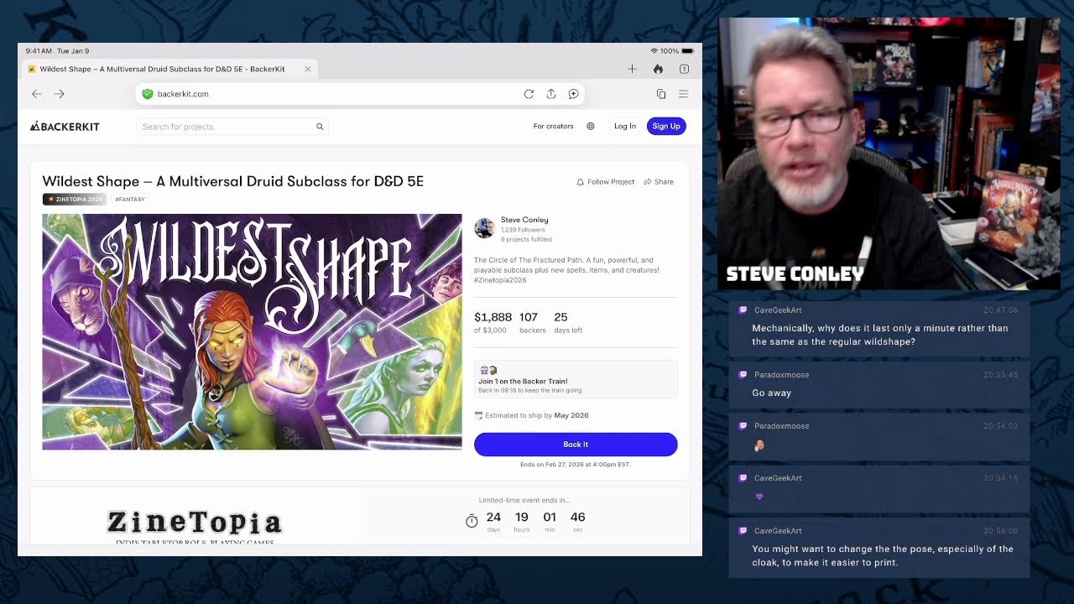This screenshot has height=604, width=1074.
Task: Go back with the browser back arrow
Action: pyautogui.click(x=37, y=94)
